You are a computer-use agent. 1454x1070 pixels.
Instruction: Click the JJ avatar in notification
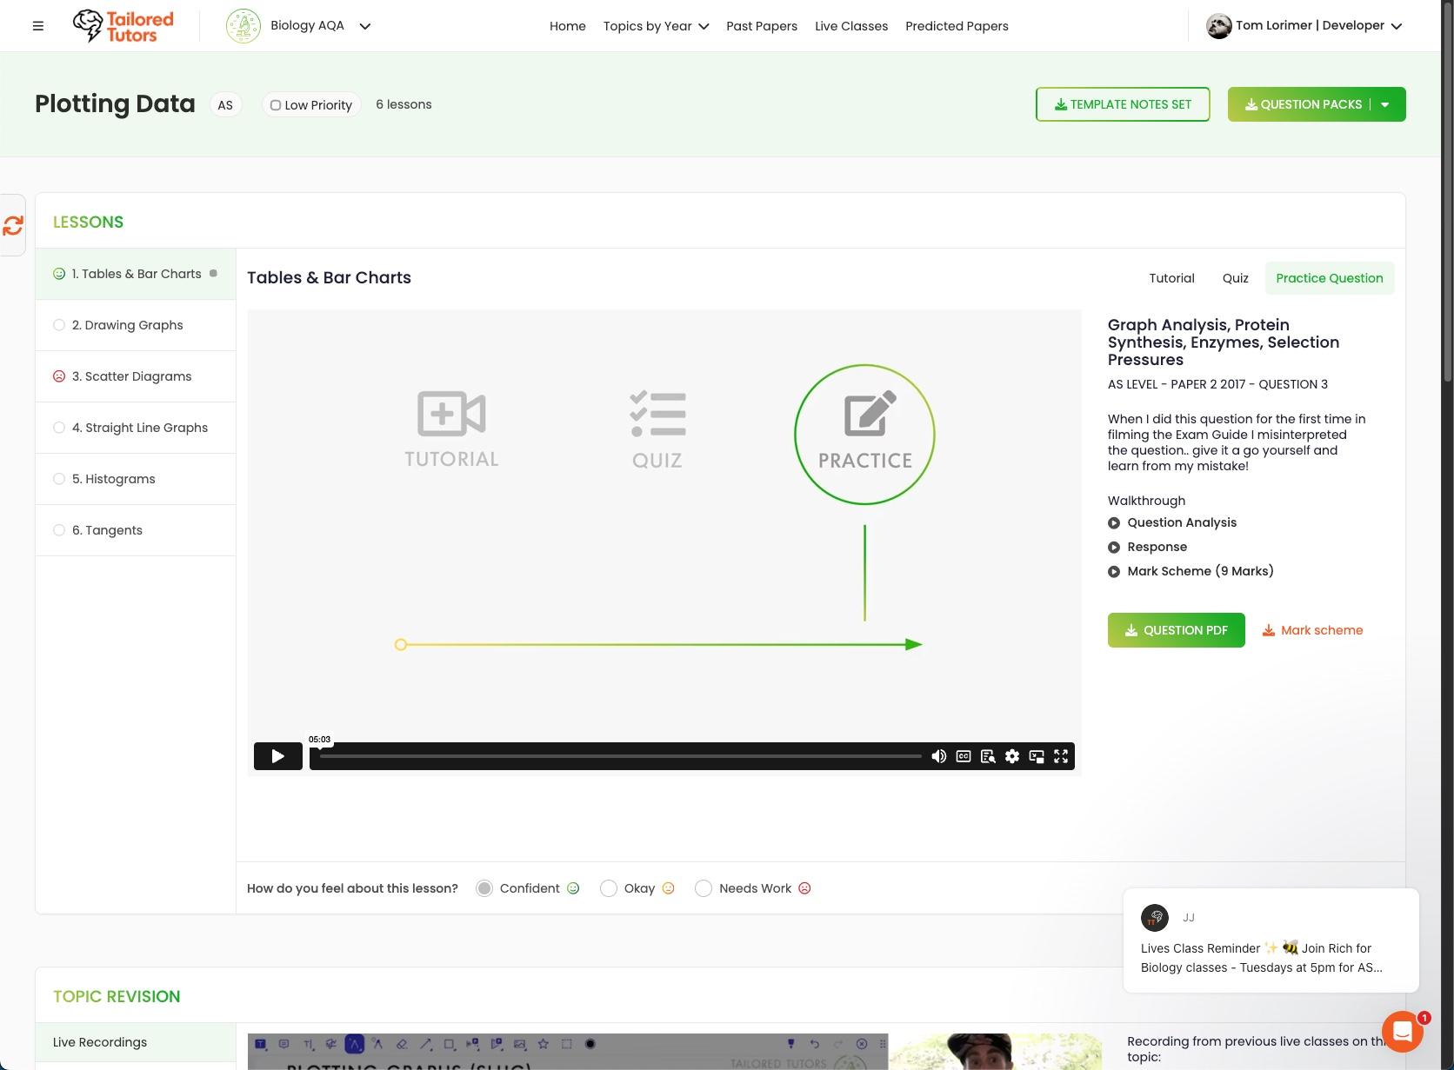pyautogui.click(x=1155, y=918)
